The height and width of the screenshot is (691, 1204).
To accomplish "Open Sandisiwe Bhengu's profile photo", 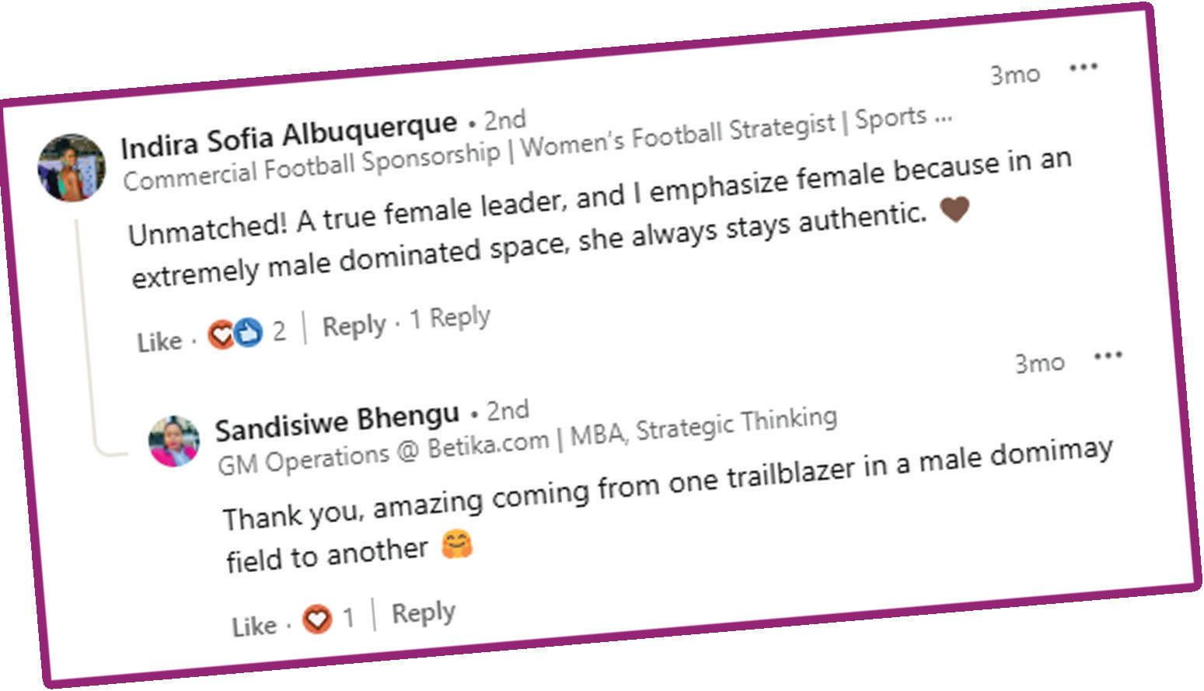I will [x=174, y=441].
